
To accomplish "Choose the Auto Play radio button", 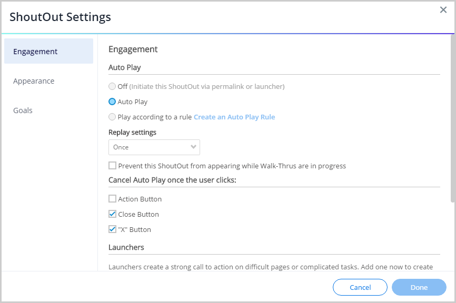I will click(x=112, y=102).
